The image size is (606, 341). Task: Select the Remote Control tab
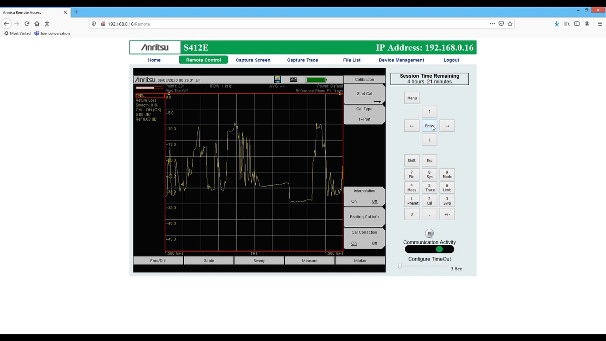pos(204,60)
